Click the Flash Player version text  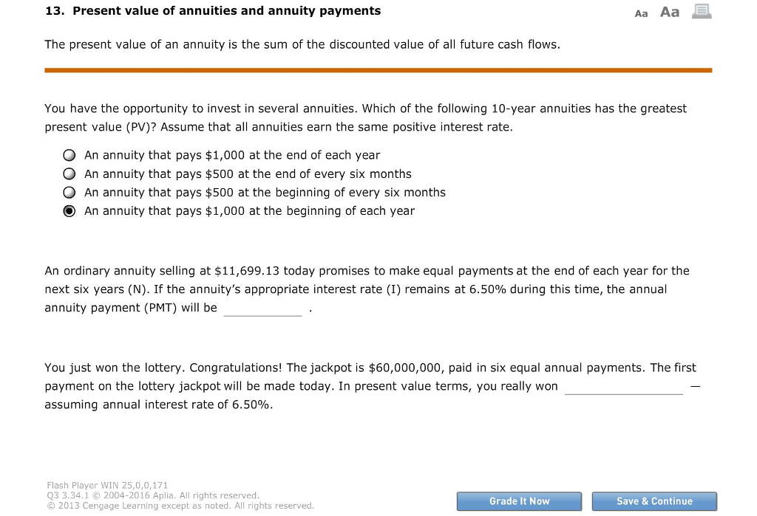106,485
